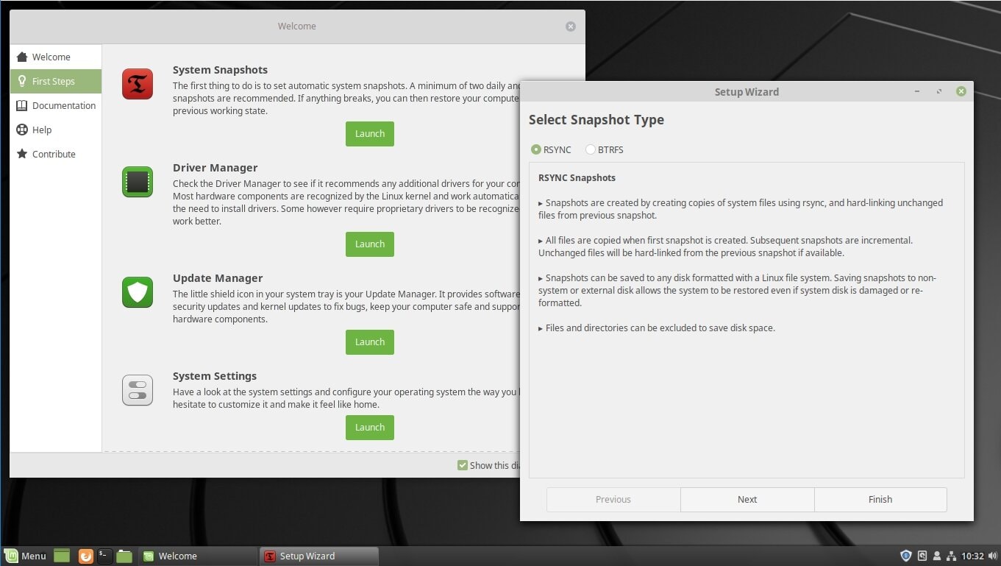Click the Update Manager shield icon
Viewport: 1001px width, 566px height.
pos(138,291)
